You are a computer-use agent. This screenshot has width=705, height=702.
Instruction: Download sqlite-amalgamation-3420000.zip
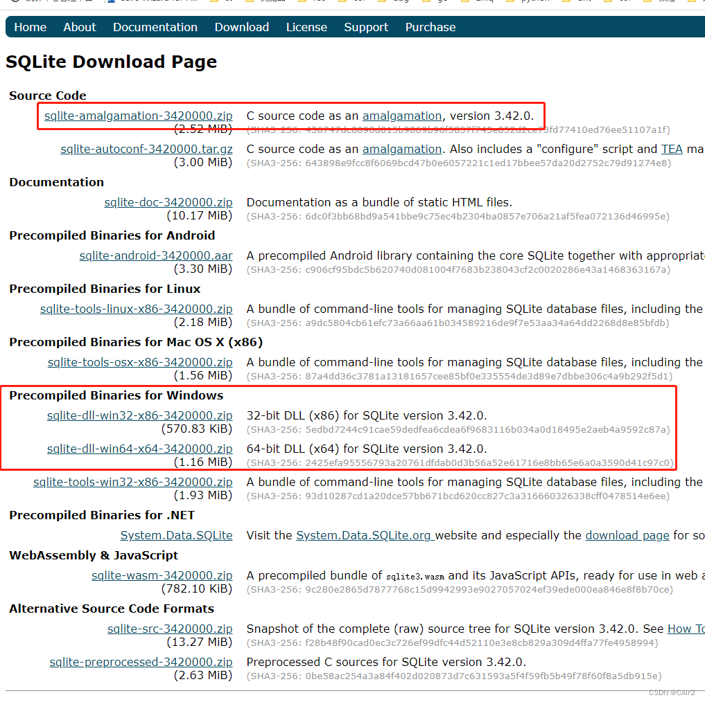[139, 116]
